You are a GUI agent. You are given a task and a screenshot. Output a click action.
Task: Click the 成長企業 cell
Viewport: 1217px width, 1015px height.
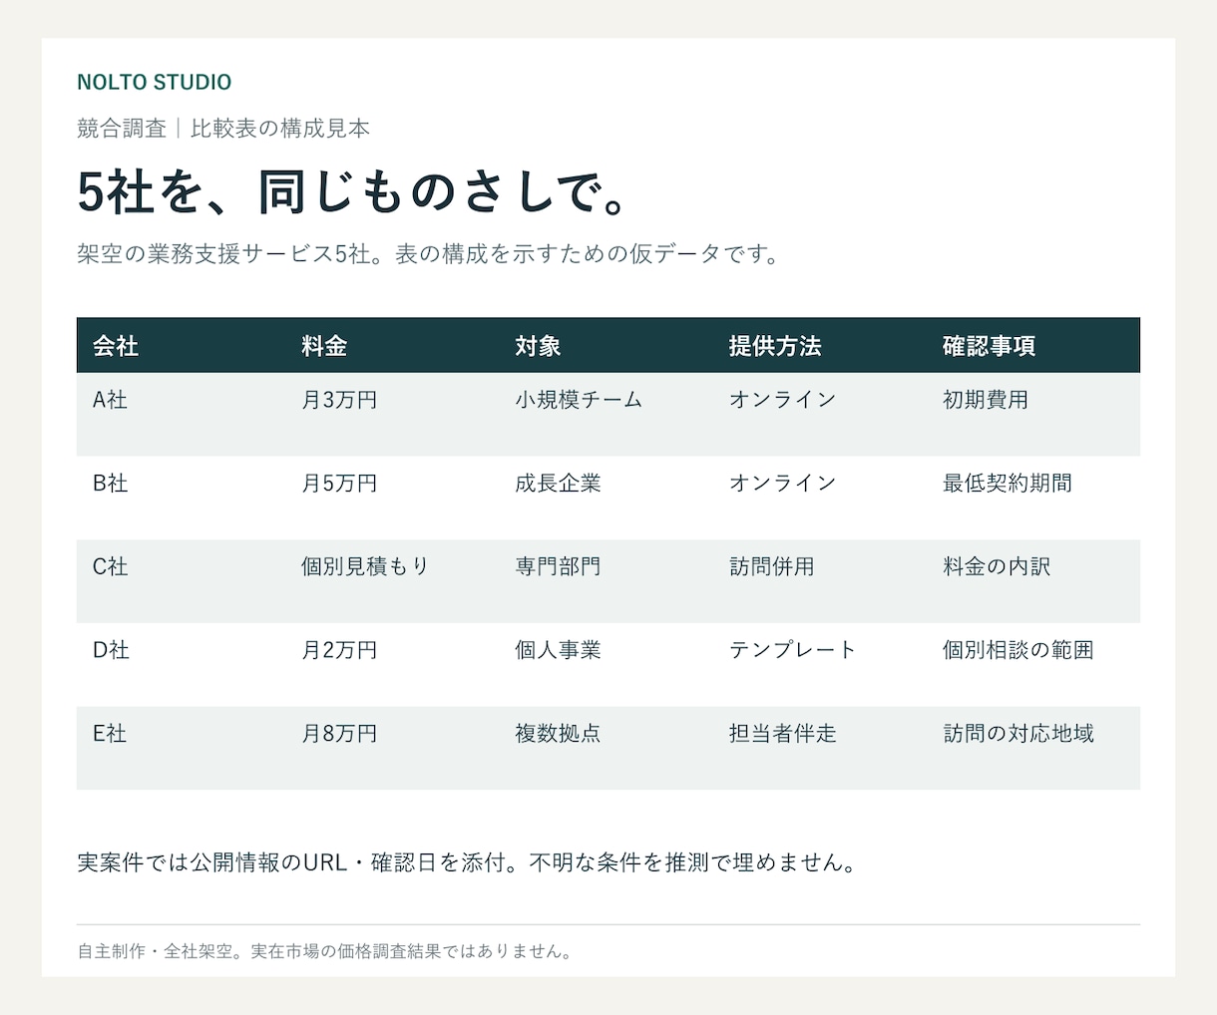[x=558, y=484]
